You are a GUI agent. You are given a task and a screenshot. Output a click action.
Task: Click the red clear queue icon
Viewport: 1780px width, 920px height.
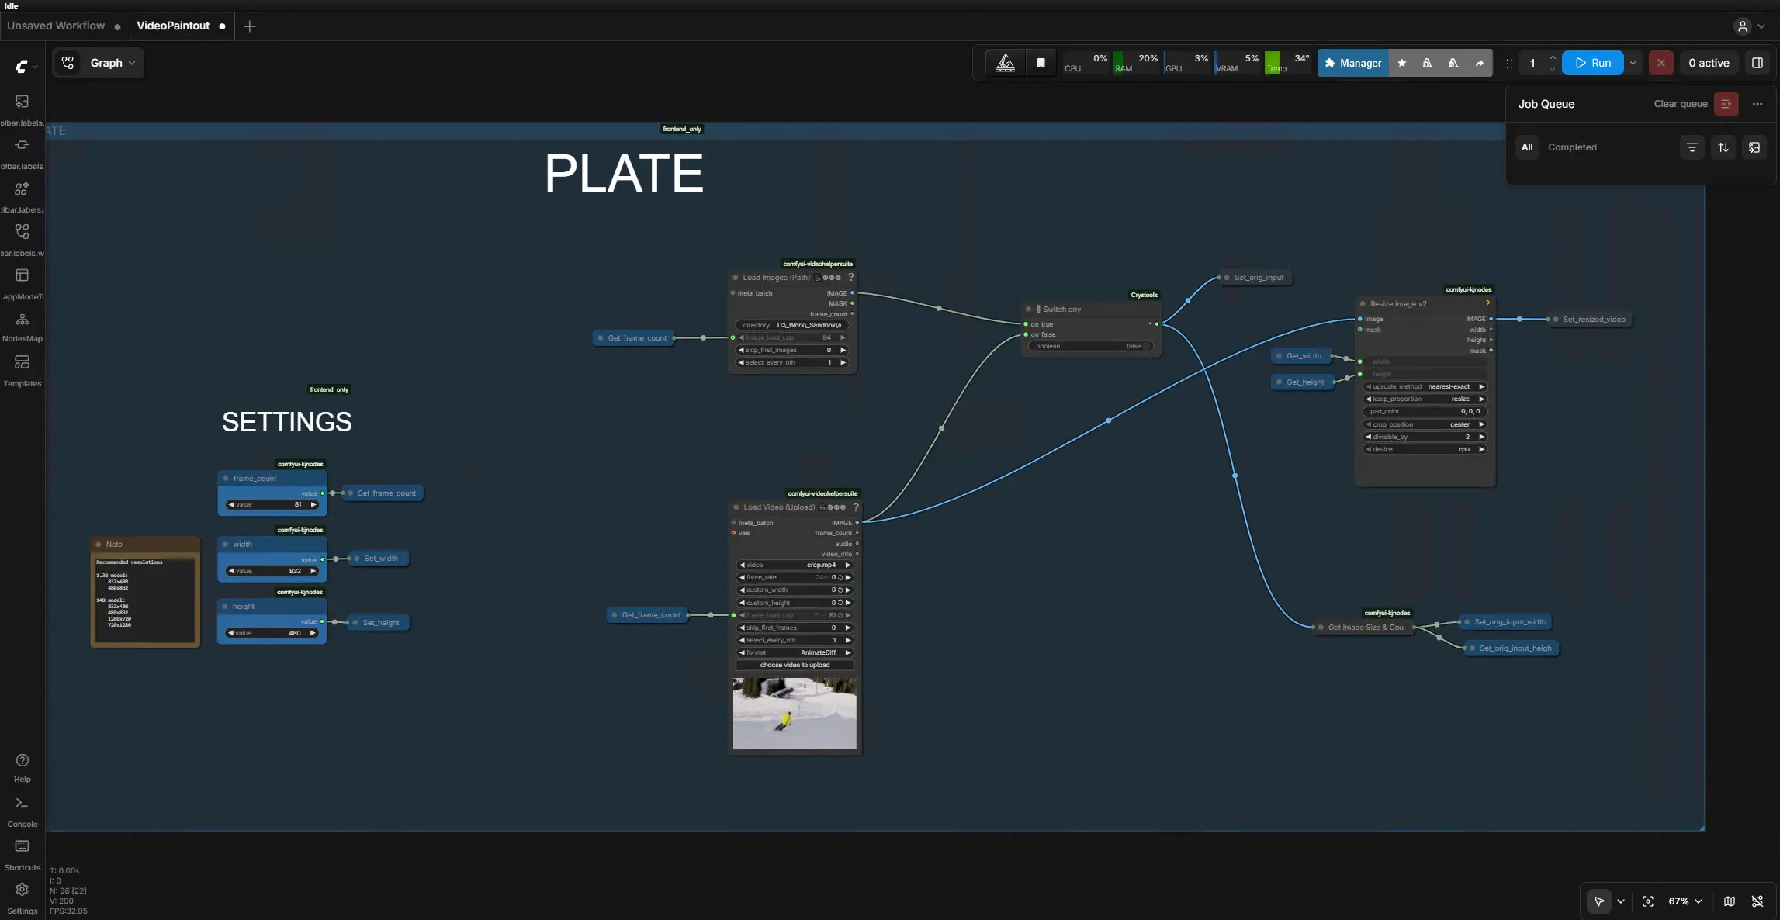[x=1726, y=104]
